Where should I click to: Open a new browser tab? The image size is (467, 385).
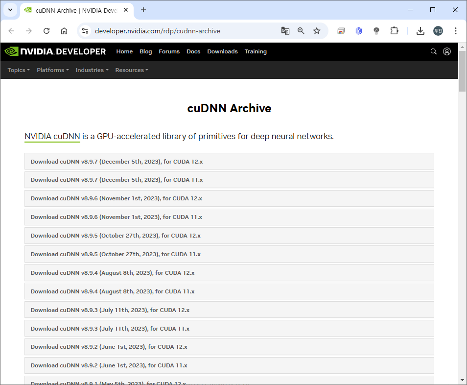tap(143, 10)
